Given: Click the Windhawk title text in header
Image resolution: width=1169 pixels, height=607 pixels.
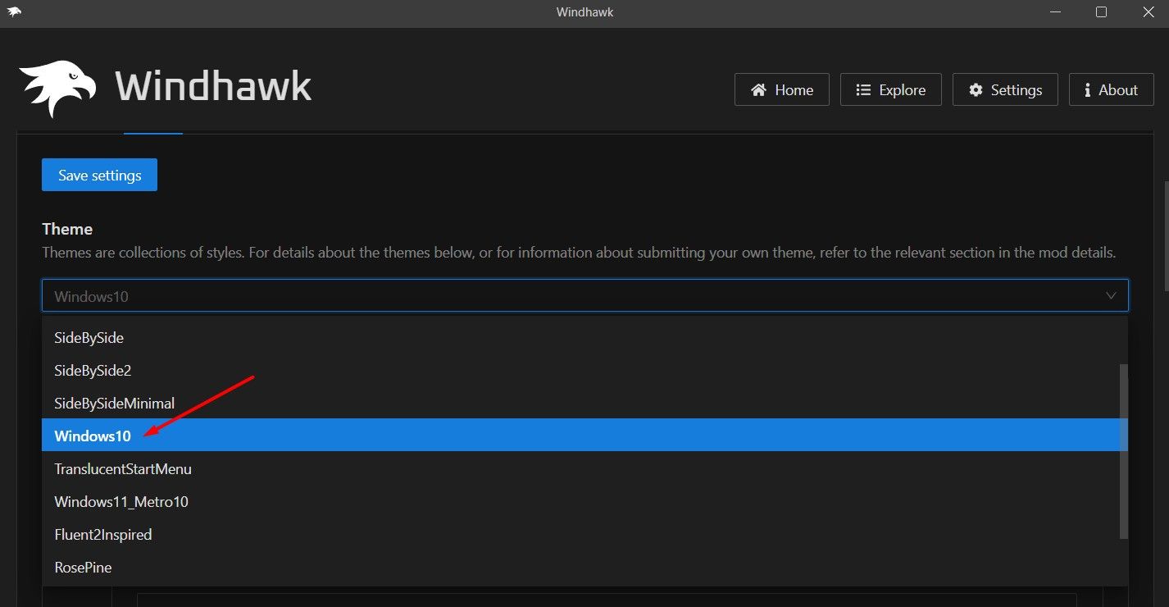Looking at the screenshot, I should pos(213,87).
